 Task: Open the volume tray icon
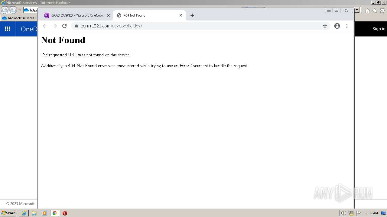coord(343,213)
